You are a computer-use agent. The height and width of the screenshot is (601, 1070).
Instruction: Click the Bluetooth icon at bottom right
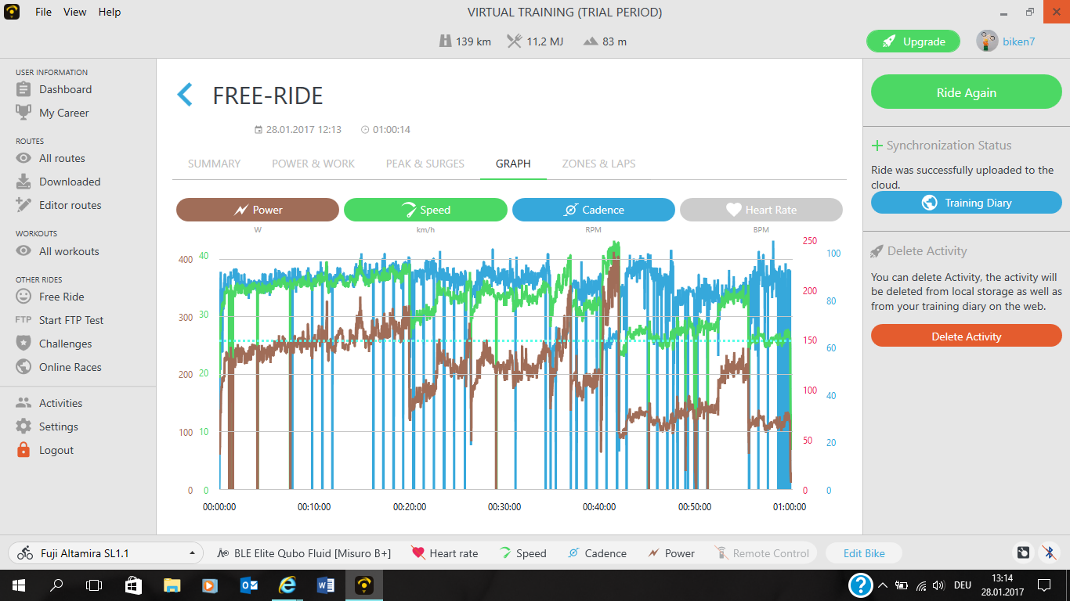click(x=1049, y=553)
